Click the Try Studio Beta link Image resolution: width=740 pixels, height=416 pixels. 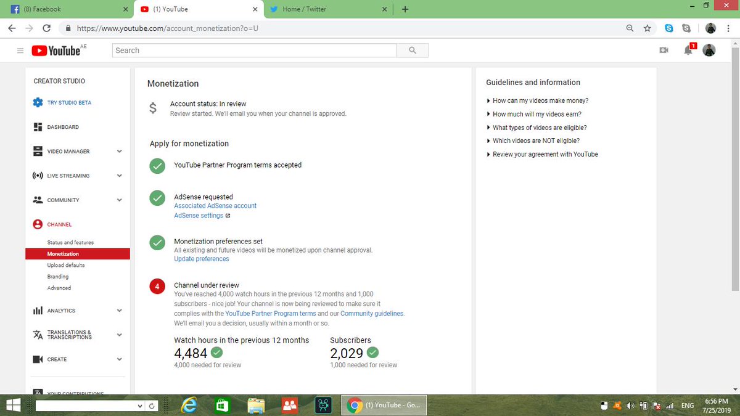tap(69, 102)
